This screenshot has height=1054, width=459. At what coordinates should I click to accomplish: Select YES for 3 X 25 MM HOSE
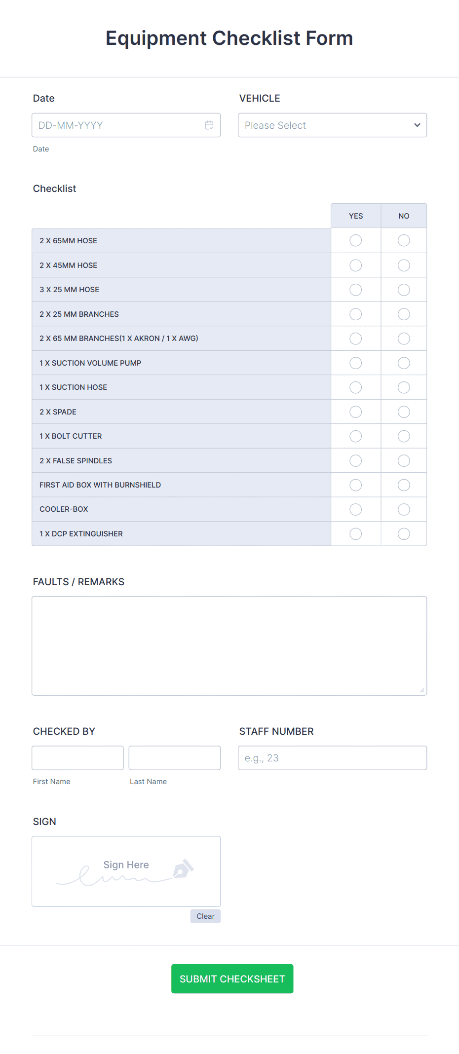355,290
